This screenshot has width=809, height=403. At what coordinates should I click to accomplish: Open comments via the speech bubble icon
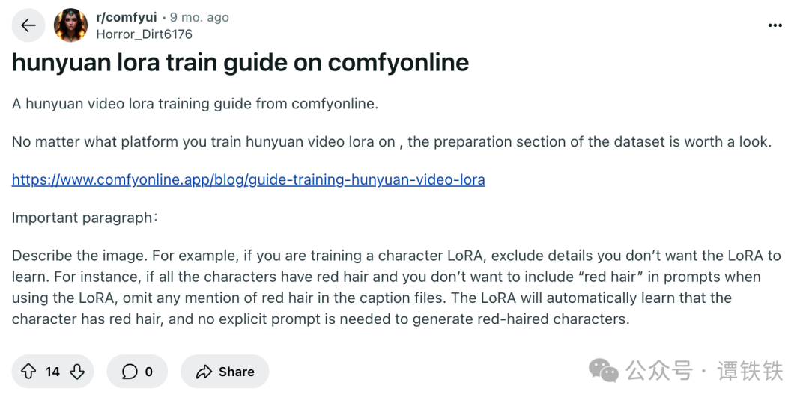[130, 372]
